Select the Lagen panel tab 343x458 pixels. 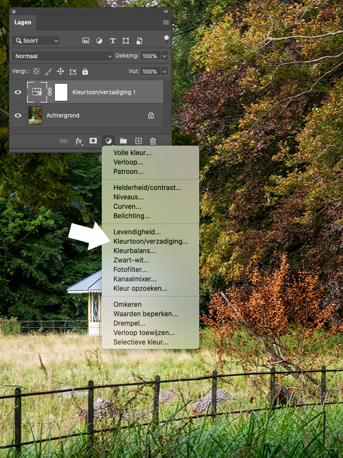[x=23, y=23]
